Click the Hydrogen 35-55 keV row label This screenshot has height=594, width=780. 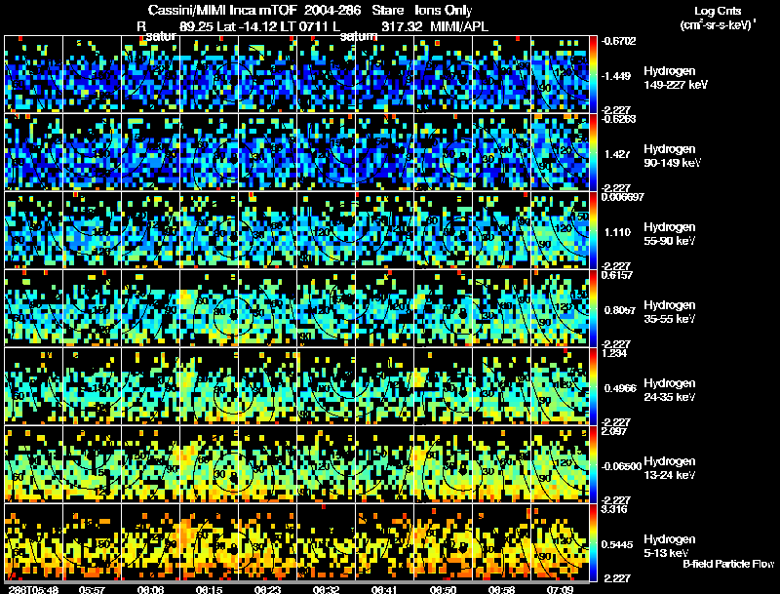click(x=670, y=312)
